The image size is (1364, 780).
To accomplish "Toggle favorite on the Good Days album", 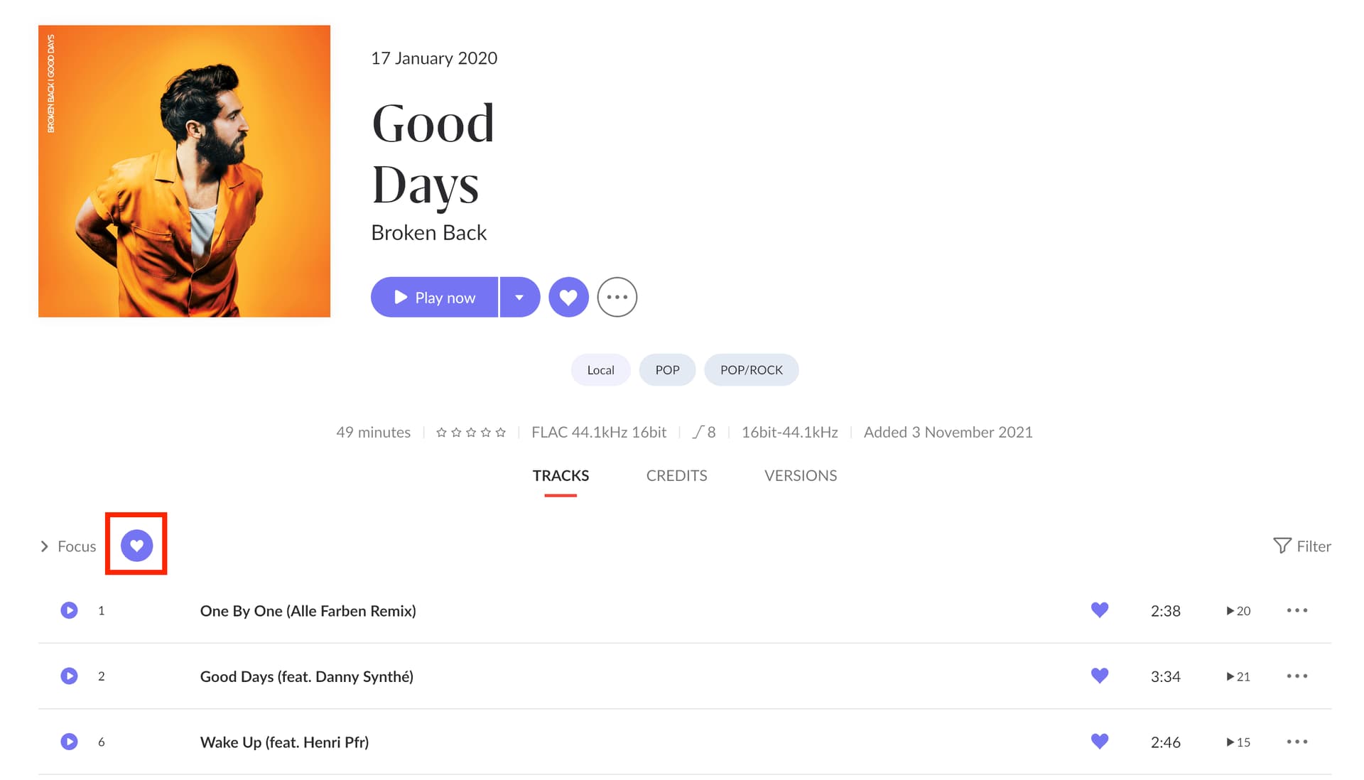I will 568,297.
